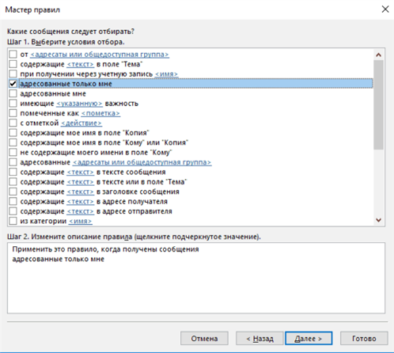Image resolution: width=394 pixels, height=353 pixels.
Task: Click scroll up arrow of conditions list
Action: click(x=378, y=55)
